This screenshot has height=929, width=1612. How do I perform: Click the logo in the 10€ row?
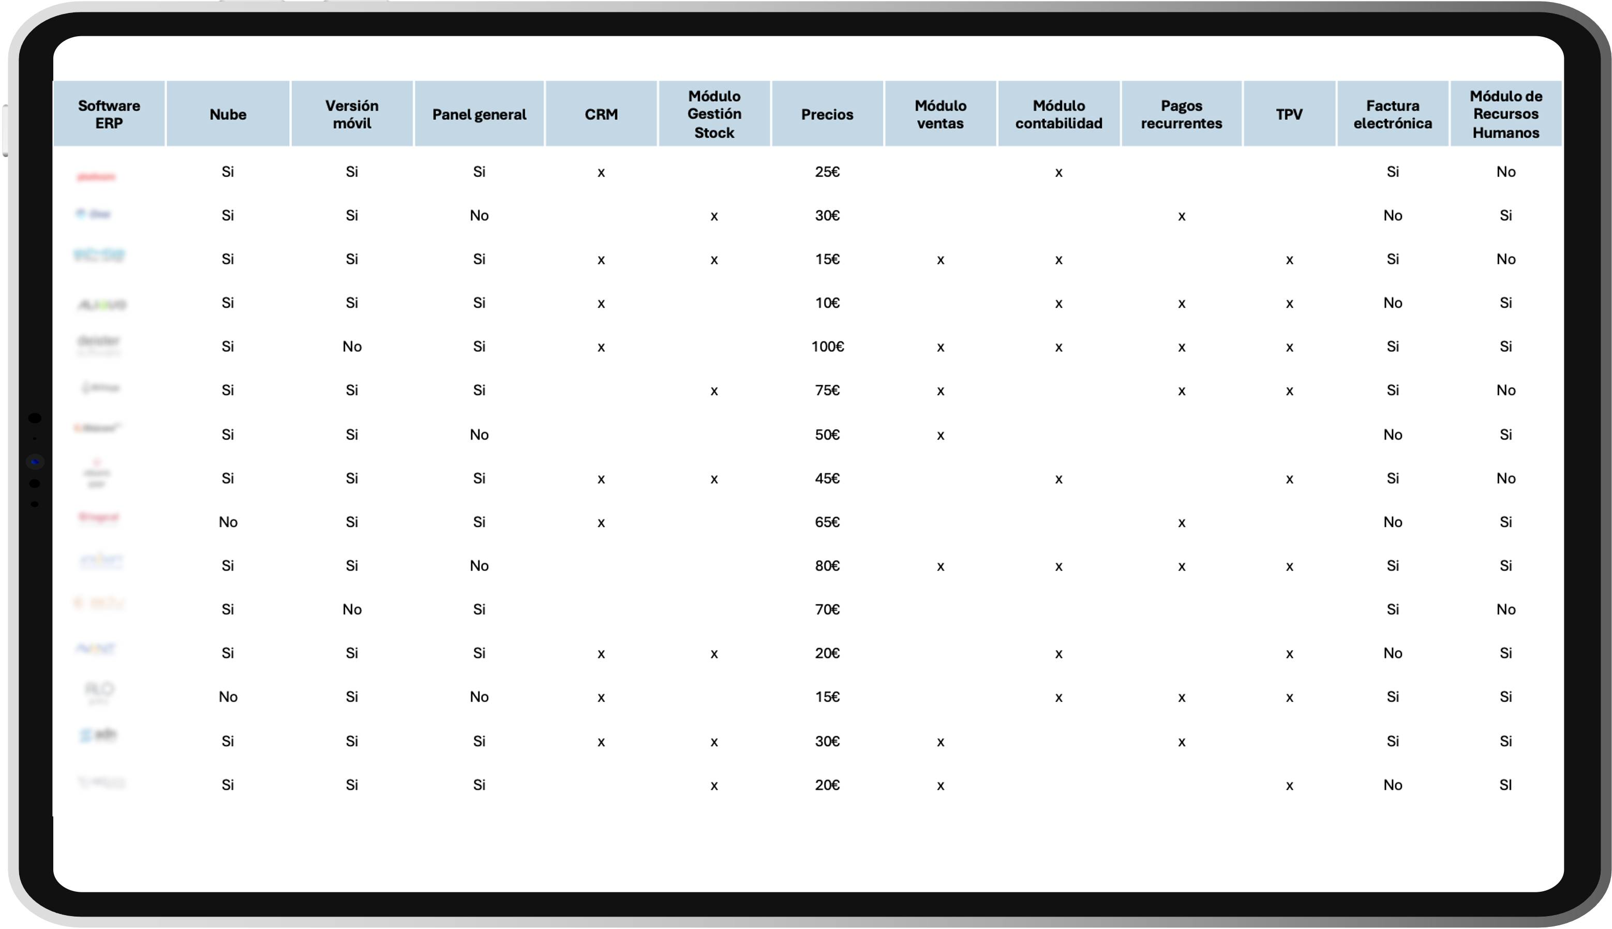tap(102, 305)
